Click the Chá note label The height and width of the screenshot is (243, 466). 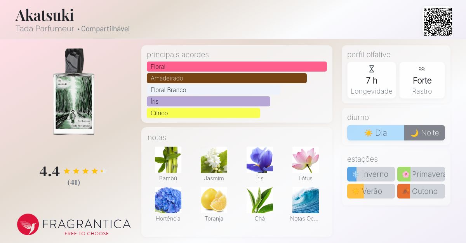pyautogui.click(x=260, y=219)
